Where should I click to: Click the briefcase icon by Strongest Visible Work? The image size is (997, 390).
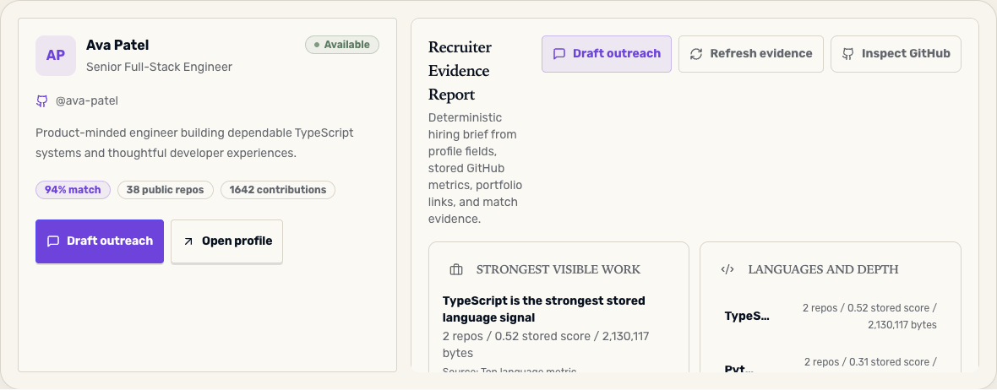pyautogui.click(x=456, y=270)
